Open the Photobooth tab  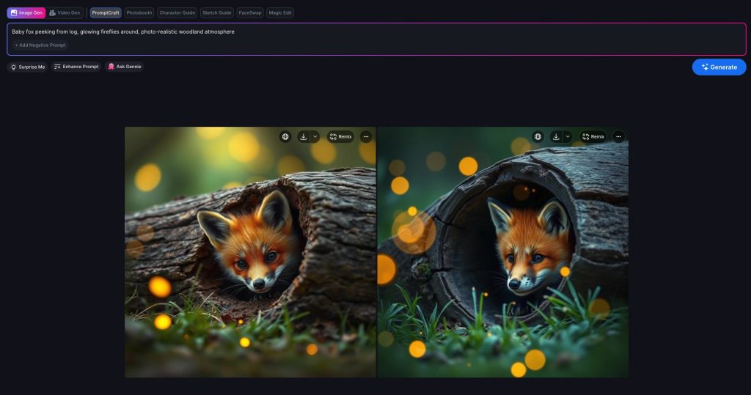[139, 12]
